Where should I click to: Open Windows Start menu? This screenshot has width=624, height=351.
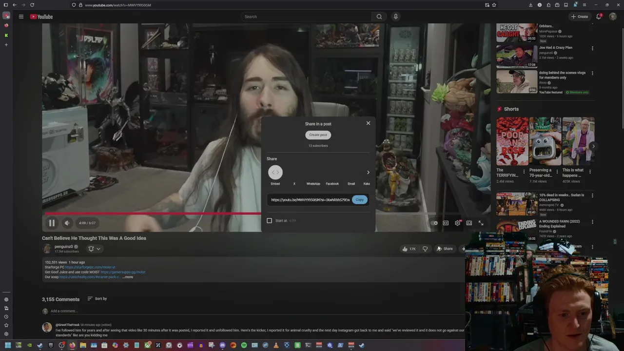pyautogui.click(x=7, y=345)
